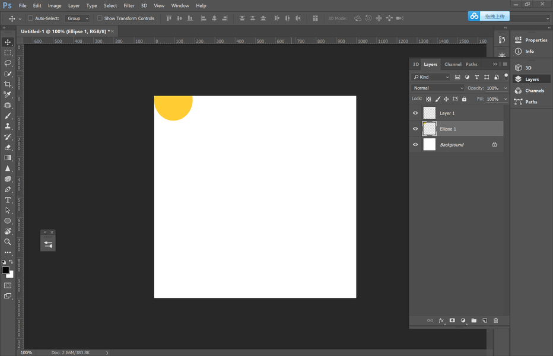The image size is (553, 356).
Task: Open the Move tool preset picker
Action: pos(20,18)
